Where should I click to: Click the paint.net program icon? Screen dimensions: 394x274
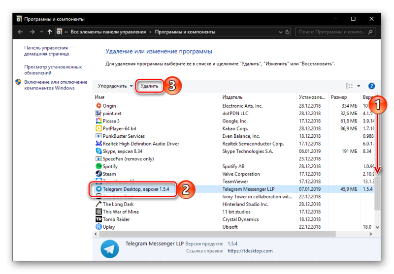point(98,114)
